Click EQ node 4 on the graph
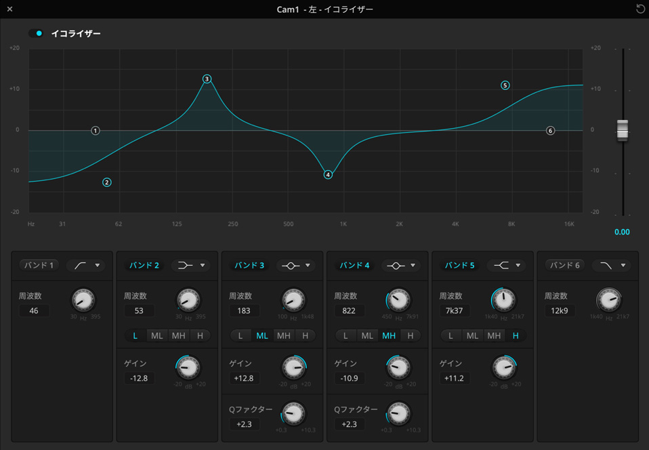The height and width of the screenshot is (450, 649). (328, 175)
